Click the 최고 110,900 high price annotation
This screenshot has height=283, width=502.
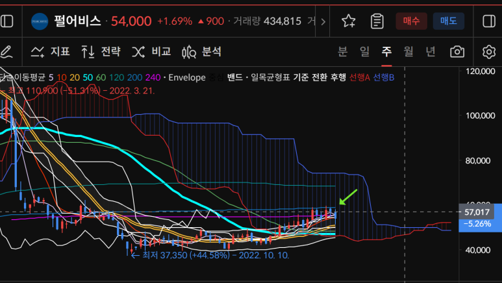(78, 91)
